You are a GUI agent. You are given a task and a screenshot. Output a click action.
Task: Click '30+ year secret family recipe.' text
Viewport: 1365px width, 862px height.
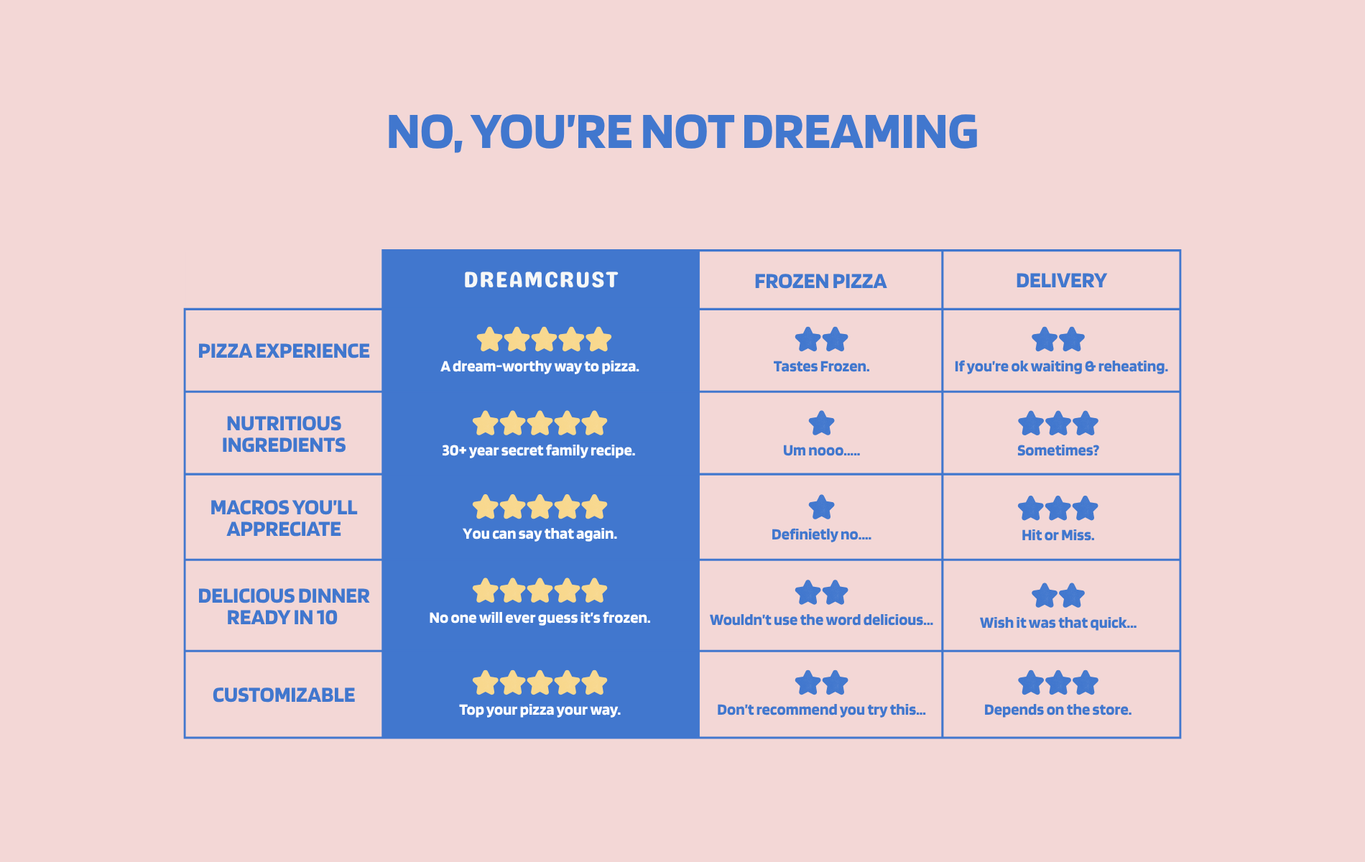tap(539, 450)
